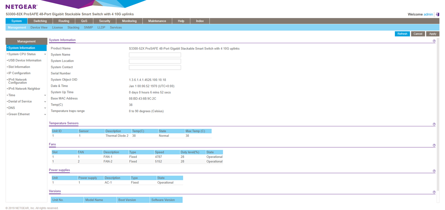Image resolution: width=445 pixels, height=210 pixels.
Task: Click the Management sidebar header
Action: 26,41
